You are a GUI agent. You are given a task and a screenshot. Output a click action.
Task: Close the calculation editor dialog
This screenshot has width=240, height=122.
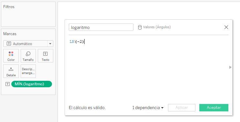point(226,27)
